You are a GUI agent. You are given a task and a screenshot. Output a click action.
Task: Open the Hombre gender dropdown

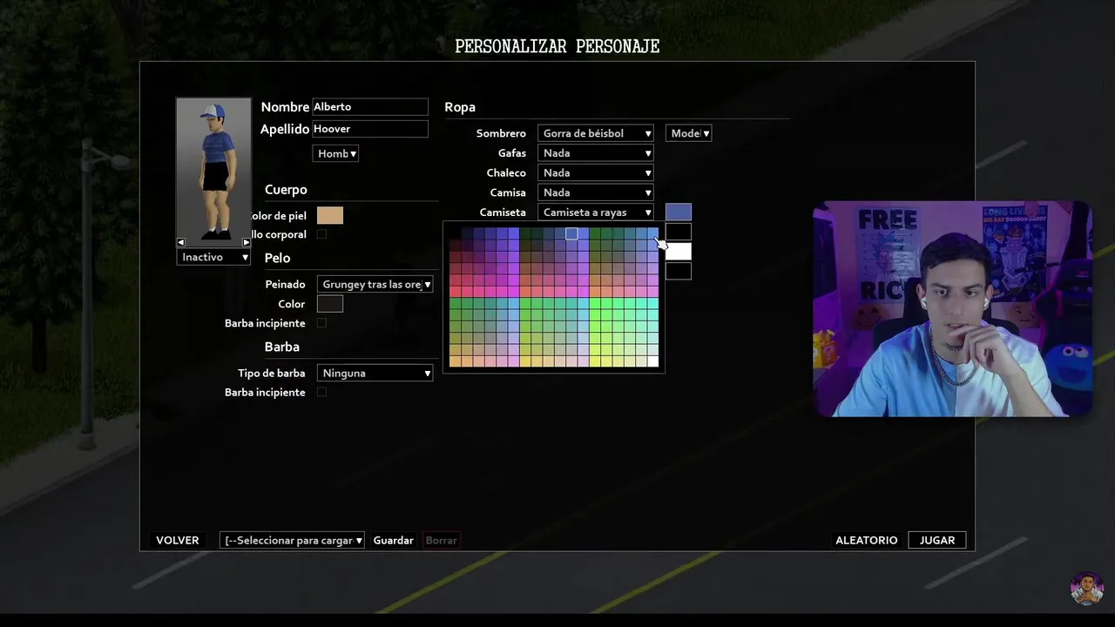click(335, 153)
